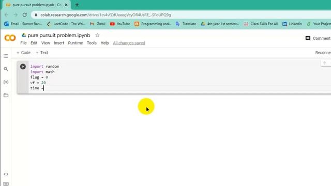Open Email bookmark

point(23,24)
